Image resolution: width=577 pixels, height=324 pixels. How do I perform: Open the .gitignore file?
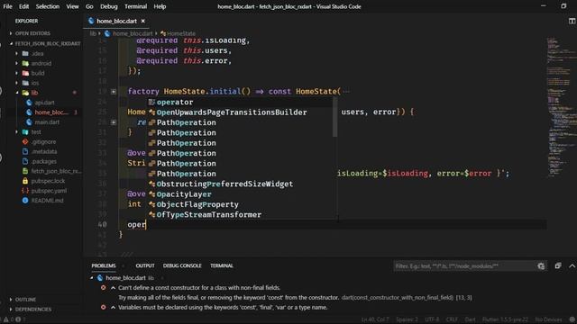[44, 142]
